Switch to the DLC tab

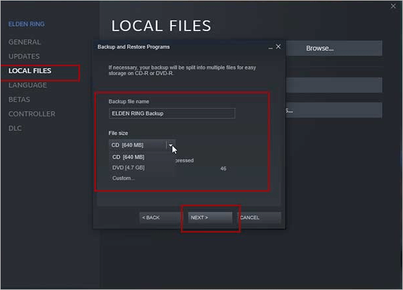tap(15, 128)
